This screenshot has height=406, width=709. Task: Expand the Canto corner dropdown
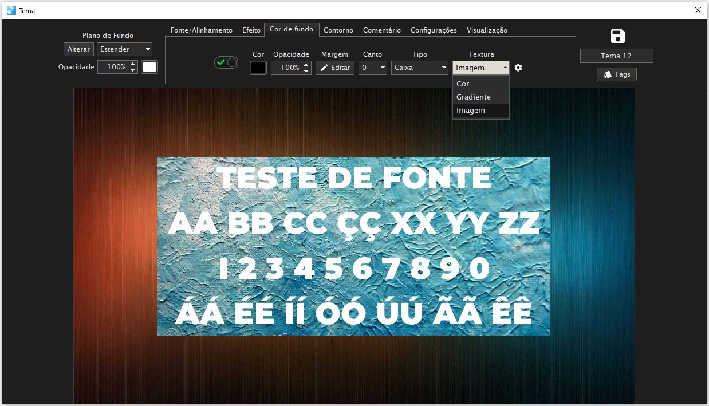pyautogui.click(x=373, y=68)
